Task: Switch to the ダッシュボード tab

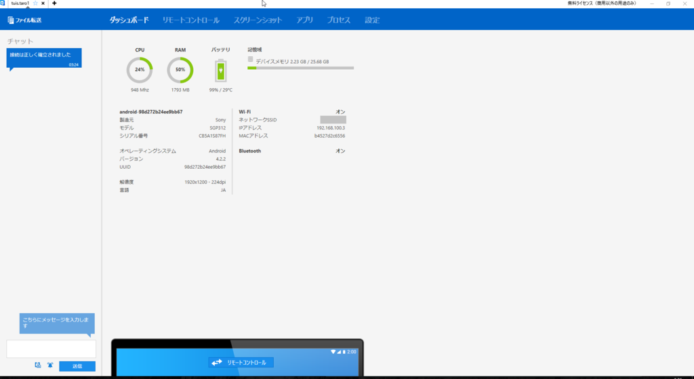Action: (129, 20)
